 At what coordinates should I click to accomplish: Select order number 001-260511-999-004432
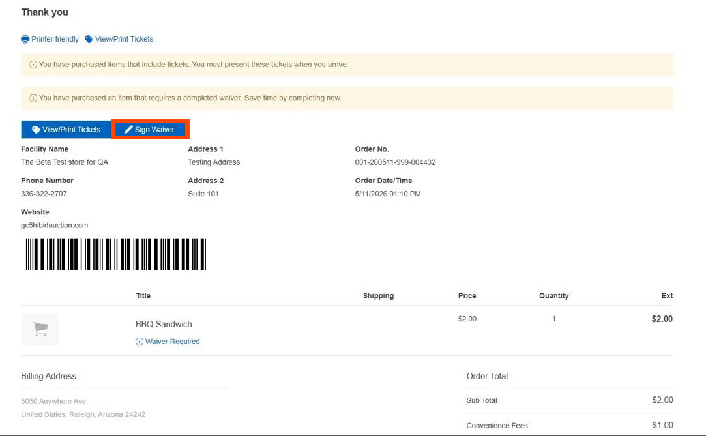[x=395, y=162]
